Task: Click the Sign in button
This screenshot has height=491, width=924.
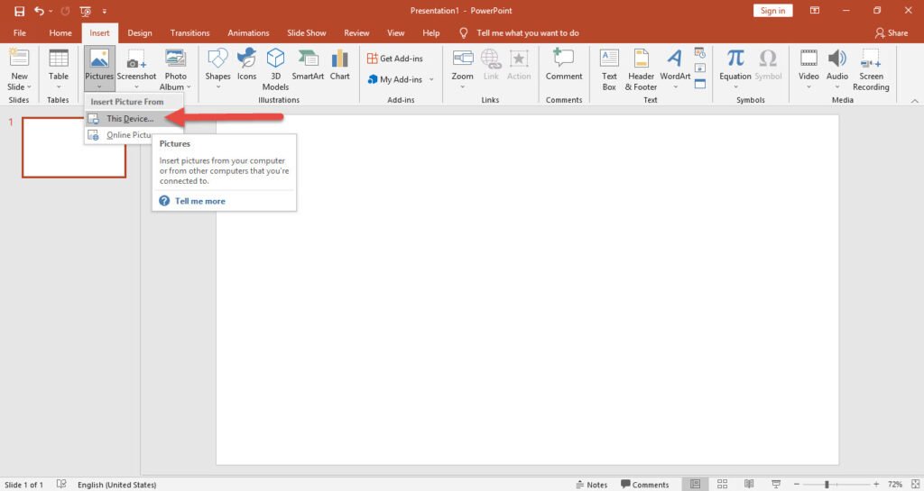Action: pos(772,11)
